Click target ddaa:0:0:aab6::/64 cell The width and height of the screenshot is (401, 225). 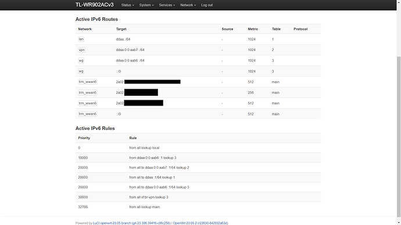(x=130, y=61)
